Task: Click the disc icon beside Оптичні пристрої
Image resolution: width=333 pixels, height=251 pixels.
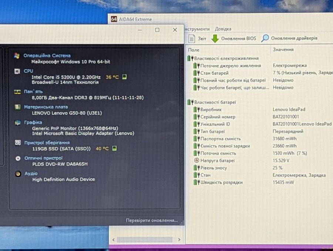Action: pyautogui.click(x=18, y=158)
